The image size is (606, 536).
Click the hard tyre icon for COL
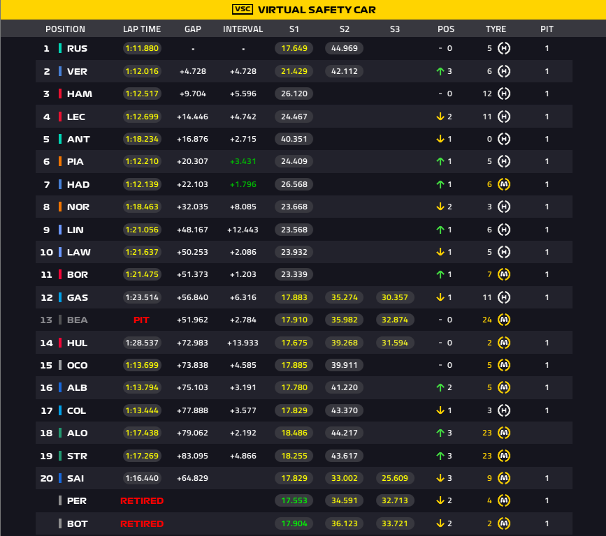coord(503,410)
